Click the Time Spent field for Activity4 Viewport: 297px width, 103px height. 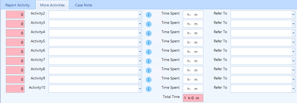pos(193,33)
